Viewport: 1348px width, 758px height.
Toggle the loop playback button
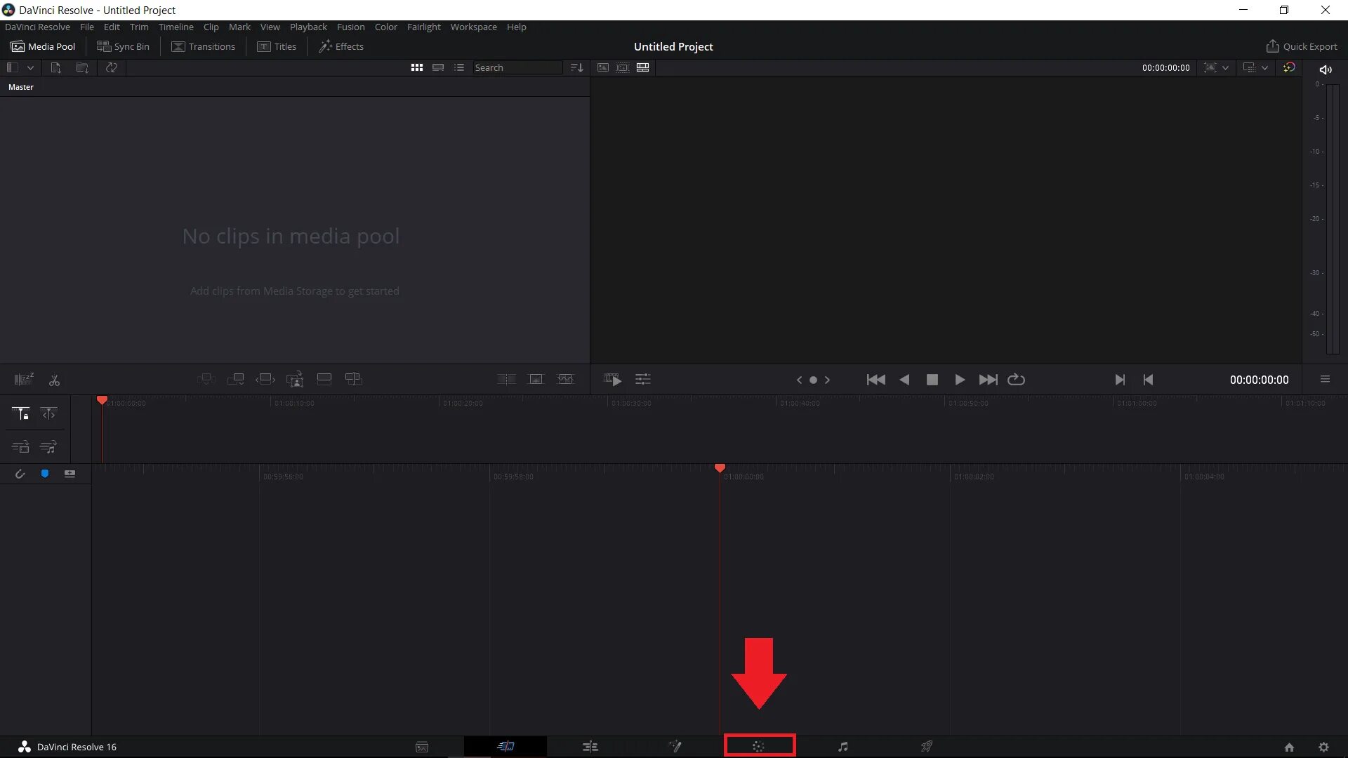tap(1016, 380)
